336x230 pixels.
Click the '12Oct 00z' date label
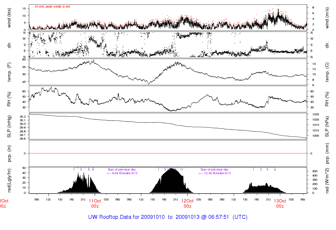click(x=187, y=203)
